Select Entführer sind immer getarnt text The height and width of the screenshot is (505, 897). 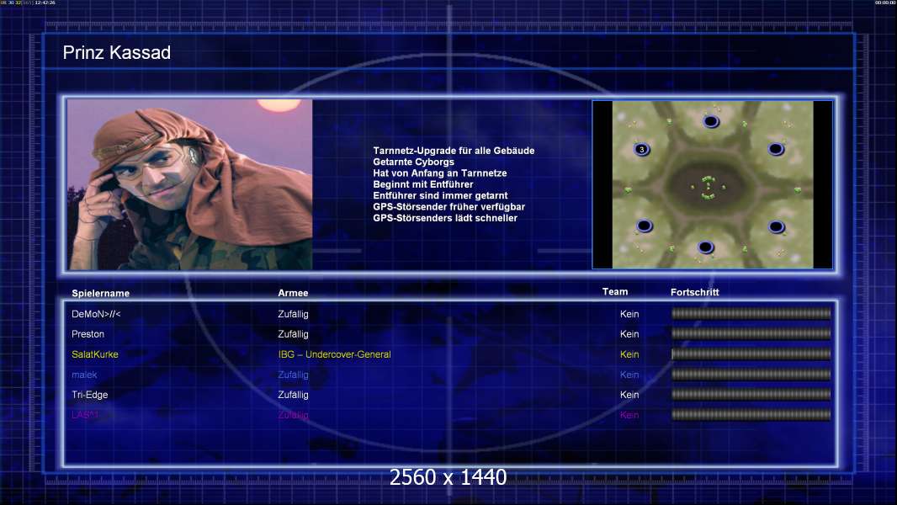(440, 195)
